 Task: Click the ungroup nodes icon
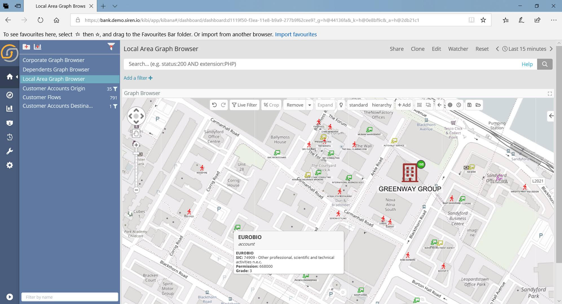[428, 105]
